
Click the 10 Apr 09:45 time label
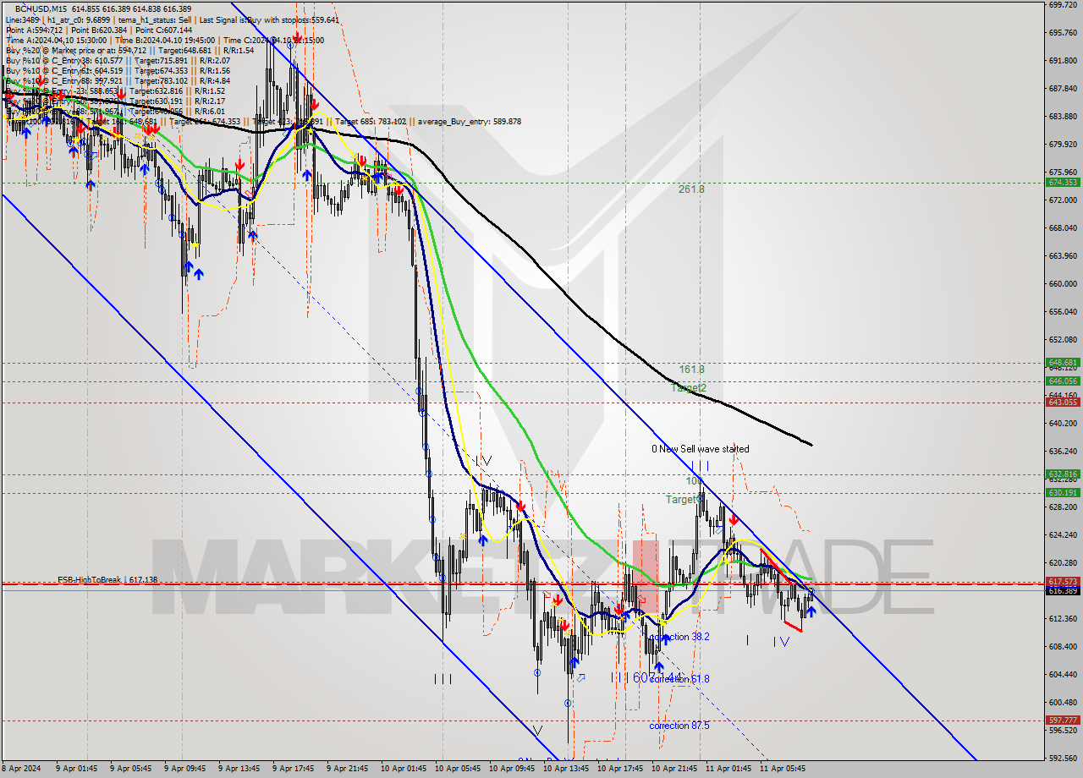[512, 769]
